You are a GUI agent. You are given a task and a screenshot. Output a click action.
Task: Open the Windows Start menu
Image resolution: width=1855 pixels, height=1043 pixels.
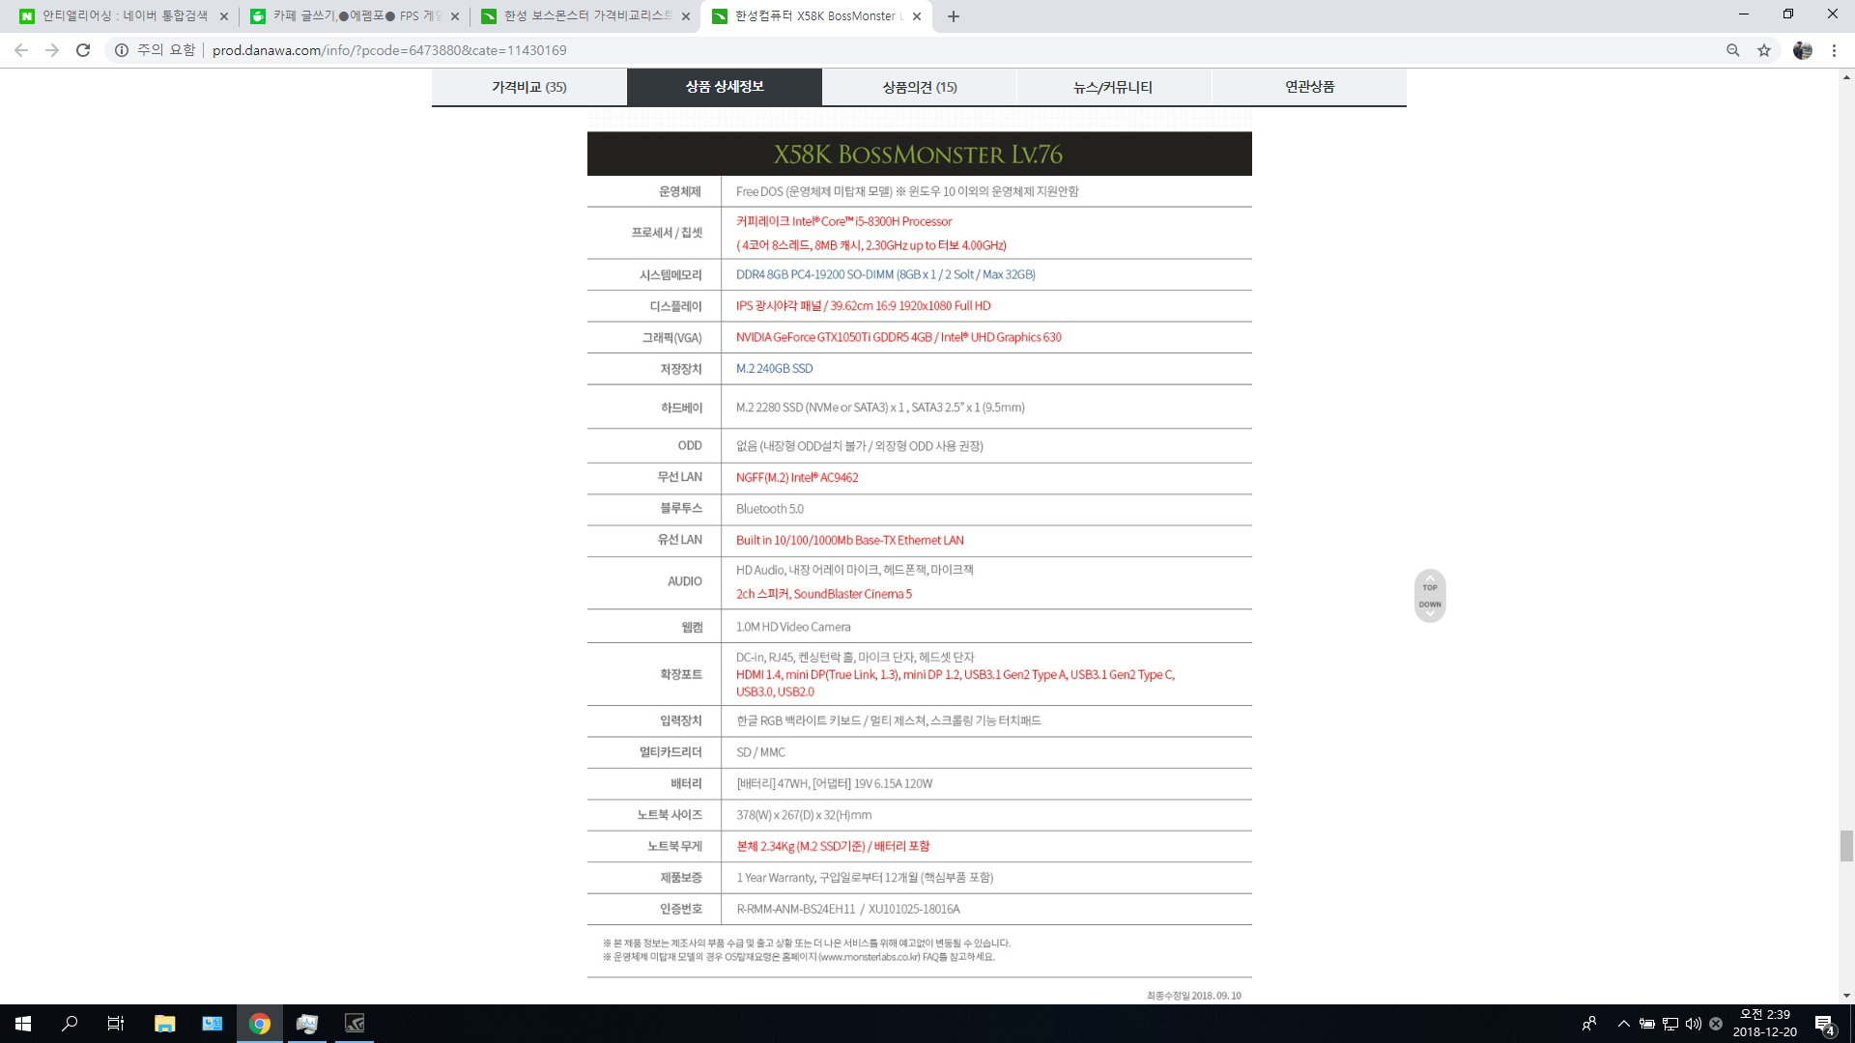pos(23,1024)
